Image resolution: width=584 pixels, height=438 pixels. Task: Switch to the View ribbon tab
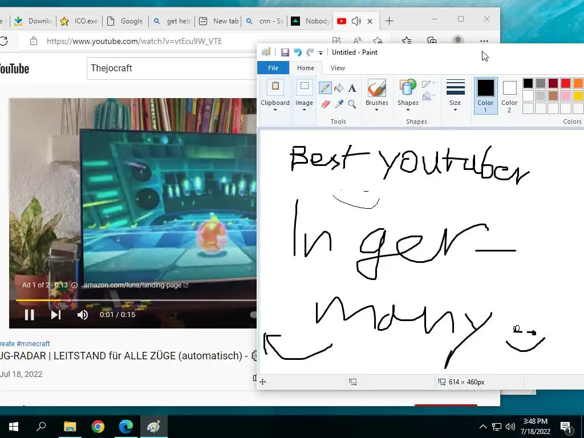[x=338, y=68]
